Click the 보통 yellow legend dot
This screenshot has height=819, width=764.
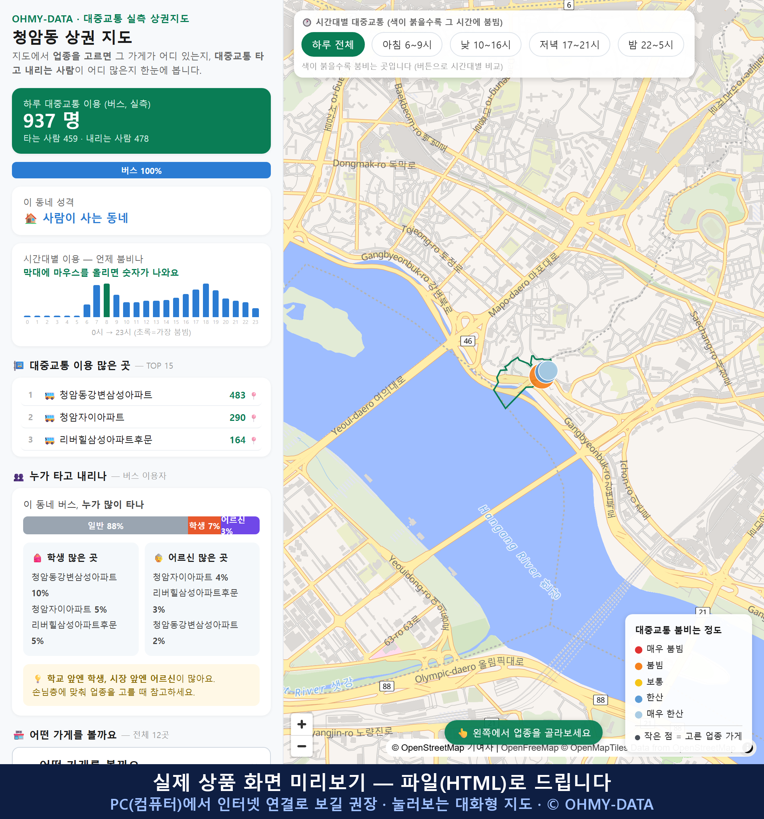point(638,683)
